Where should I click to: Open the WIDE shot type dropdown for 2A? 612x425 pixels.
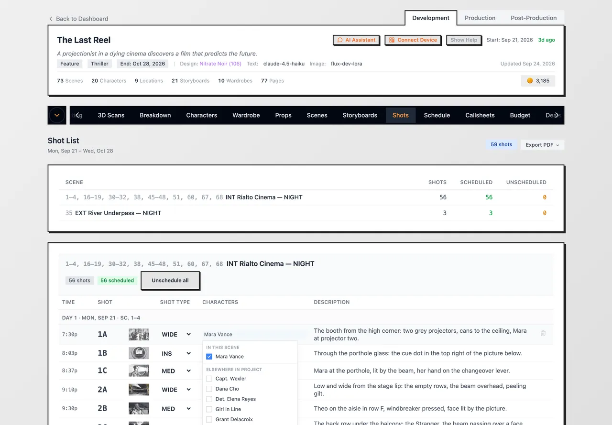tap(176, 390)
